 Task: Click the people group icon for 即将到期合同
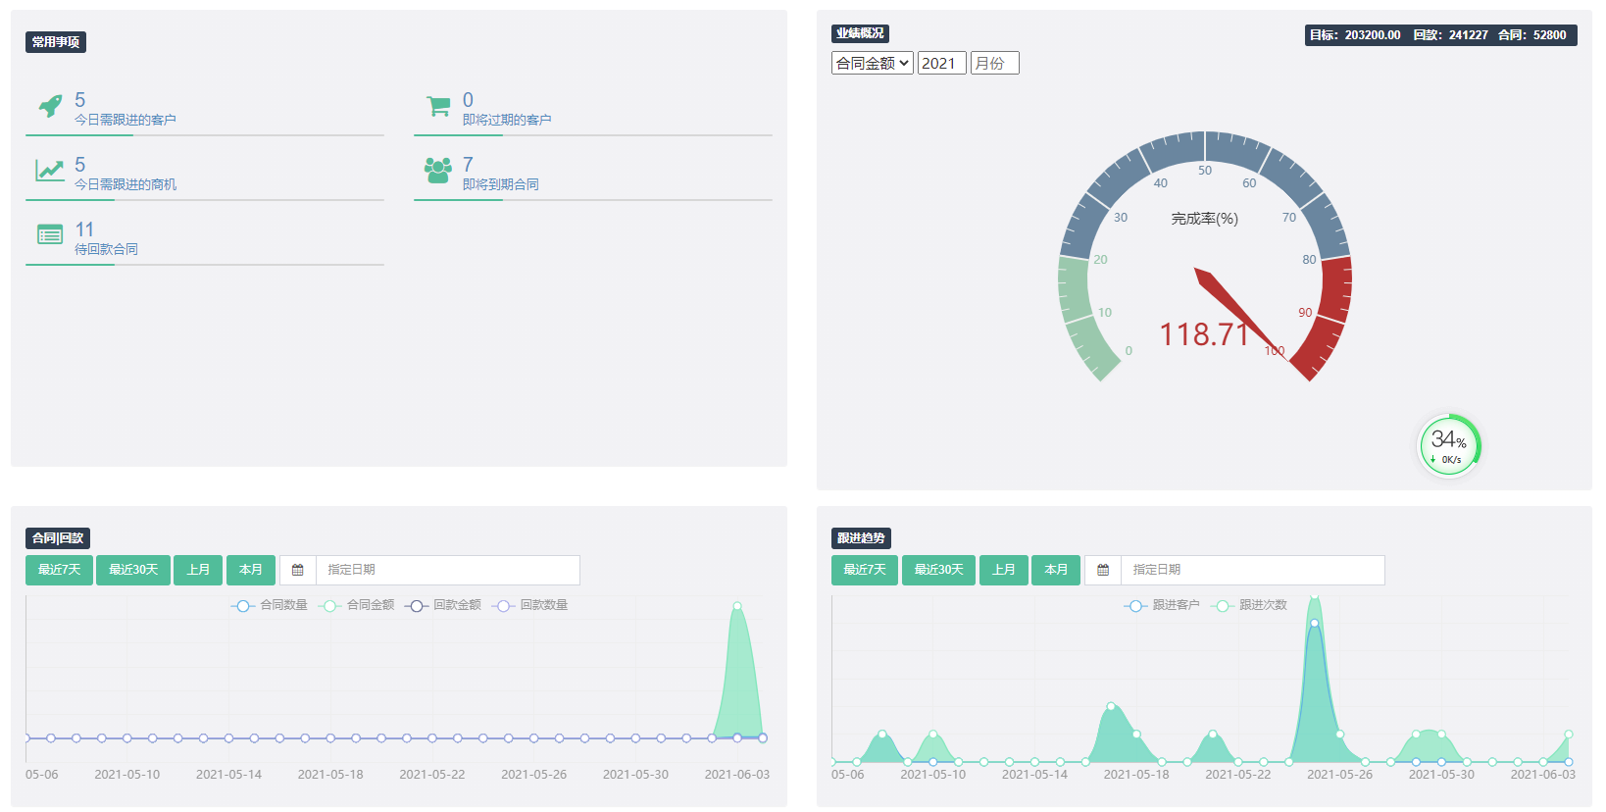[438, 171]
